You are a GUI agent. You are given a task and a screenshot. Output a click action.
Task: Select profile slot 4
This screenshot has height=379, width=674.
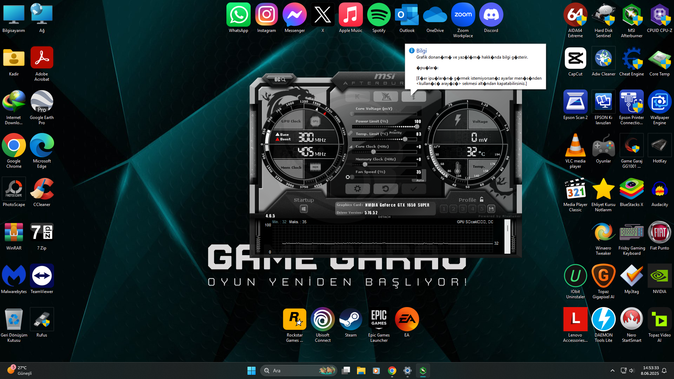point(472,209)
